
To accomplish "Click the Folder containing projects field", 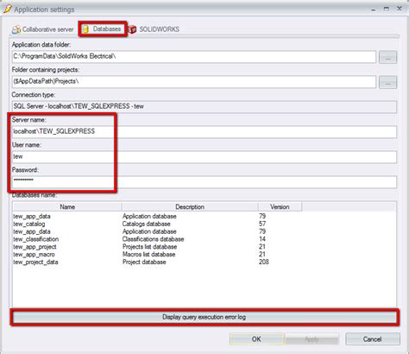I will pyautogui.click(x=194, y=82).
